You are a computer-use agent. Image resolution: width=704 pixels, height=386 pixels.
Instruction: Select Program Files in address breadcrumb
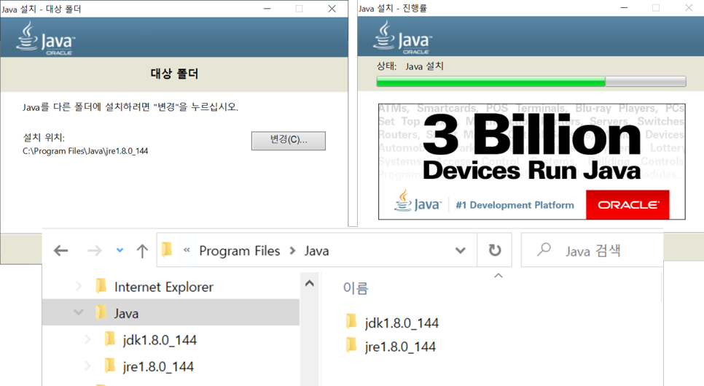tap(239, 251)
